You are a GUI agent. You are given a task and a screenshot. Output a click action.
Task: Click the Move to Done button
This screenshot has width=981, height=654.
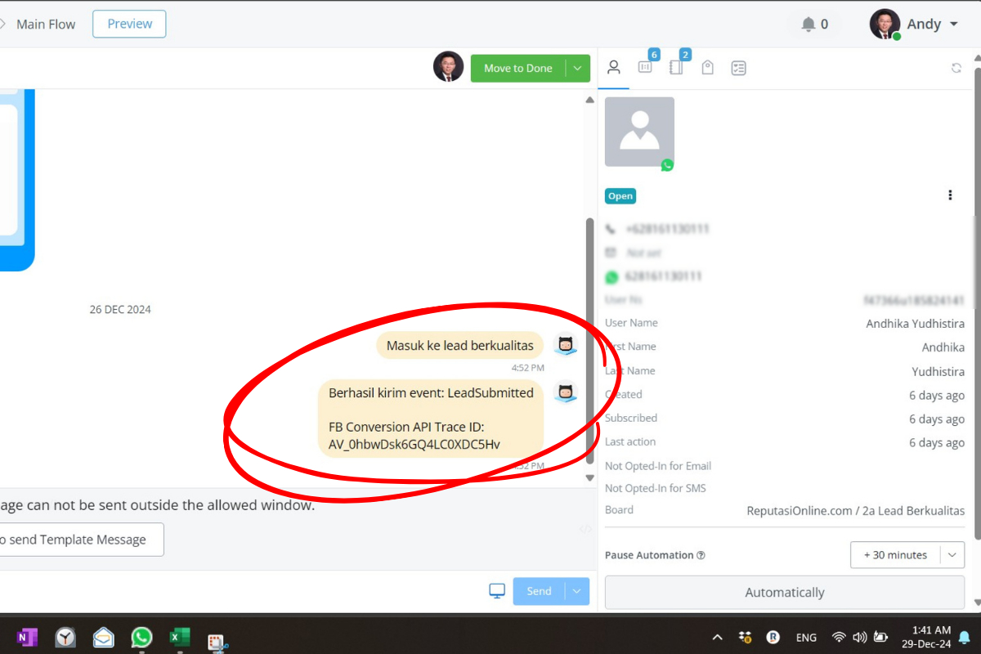(x=517, y=69)
